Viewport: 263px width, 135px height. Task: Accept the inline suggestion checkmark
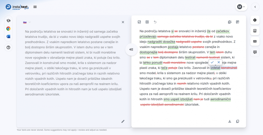coord(212,62)
